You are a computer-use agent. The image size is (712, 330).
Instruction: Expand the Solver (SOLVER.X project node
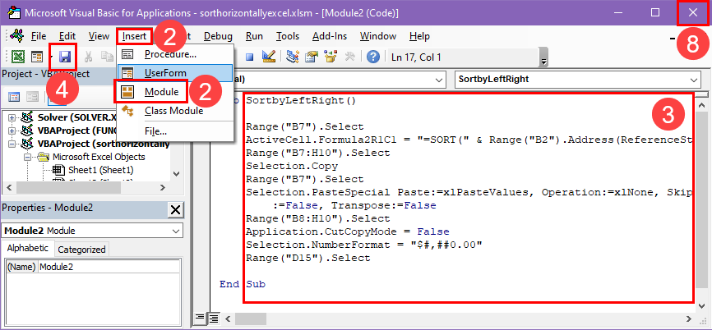coord(12,118)
